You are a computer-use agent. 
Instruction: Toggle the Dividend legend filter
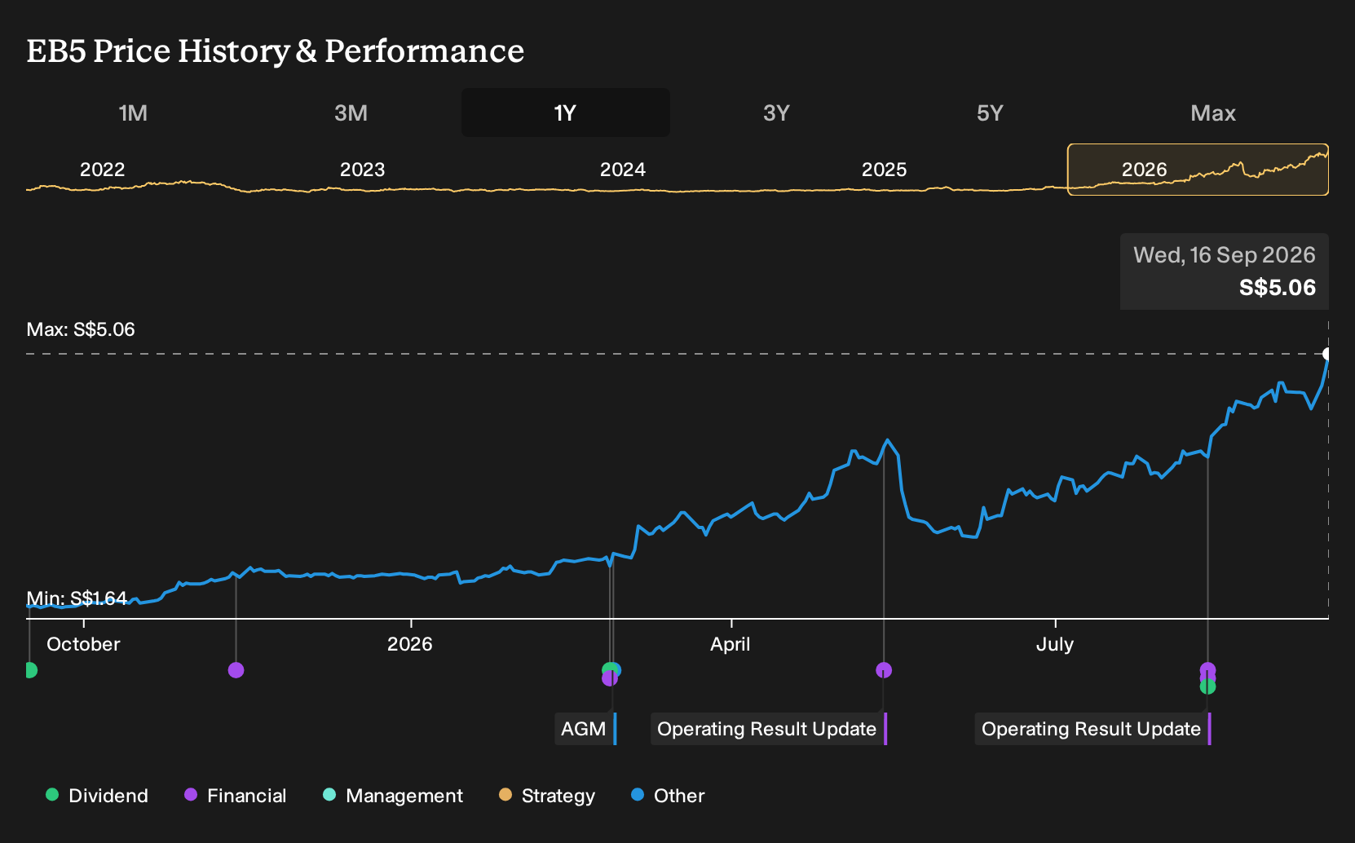(x=97, y=796)
